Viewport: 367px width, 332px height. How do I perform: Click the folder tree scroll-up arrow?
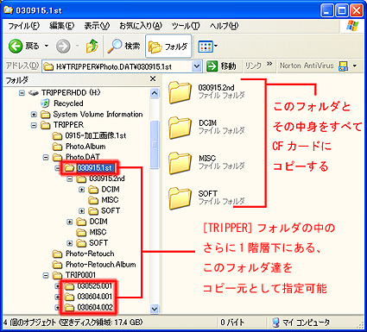pyautogui.click(x=155, y=93)
